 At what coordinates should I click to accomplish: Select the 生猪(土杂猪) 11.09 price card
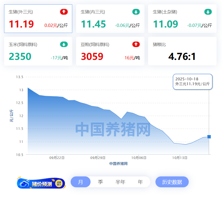click(182, 19)
